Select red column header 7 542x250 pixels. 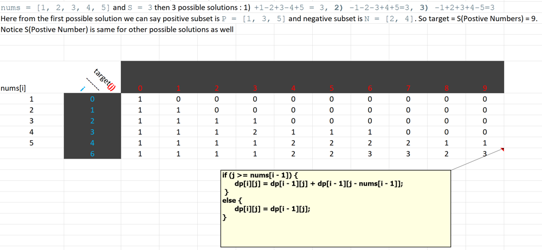(x=408, y=88)
